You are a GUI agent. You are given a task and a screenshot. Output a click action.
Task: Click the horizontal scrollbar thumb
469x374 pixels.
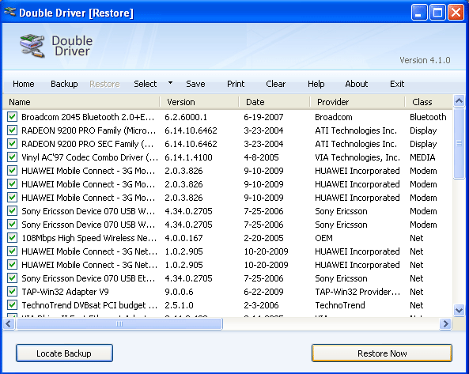tap(119, 323)
